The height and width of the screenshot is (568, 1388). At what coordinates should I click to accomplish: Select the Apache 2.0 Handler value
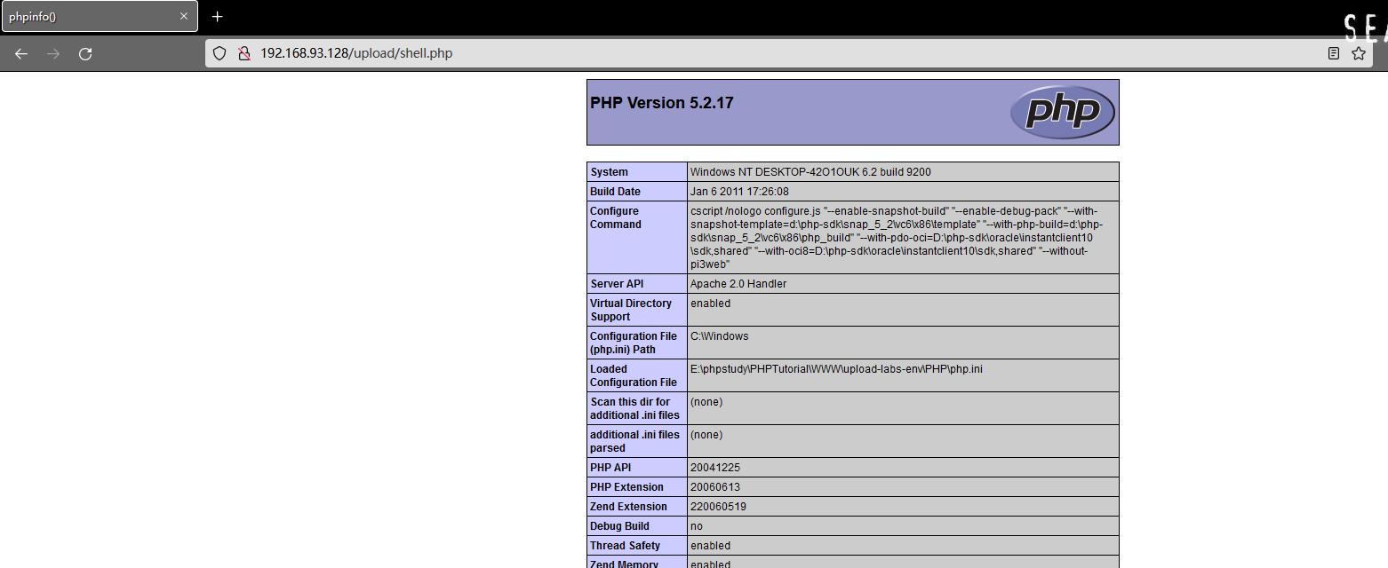738,284
